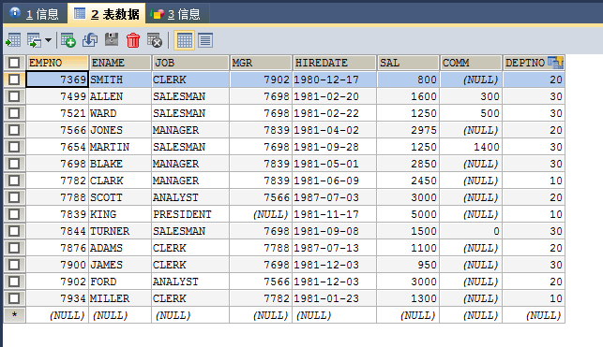Select DEPTNO cell in CLARK row
Viewport: 603px width, 347px height.
pos(534,181)
